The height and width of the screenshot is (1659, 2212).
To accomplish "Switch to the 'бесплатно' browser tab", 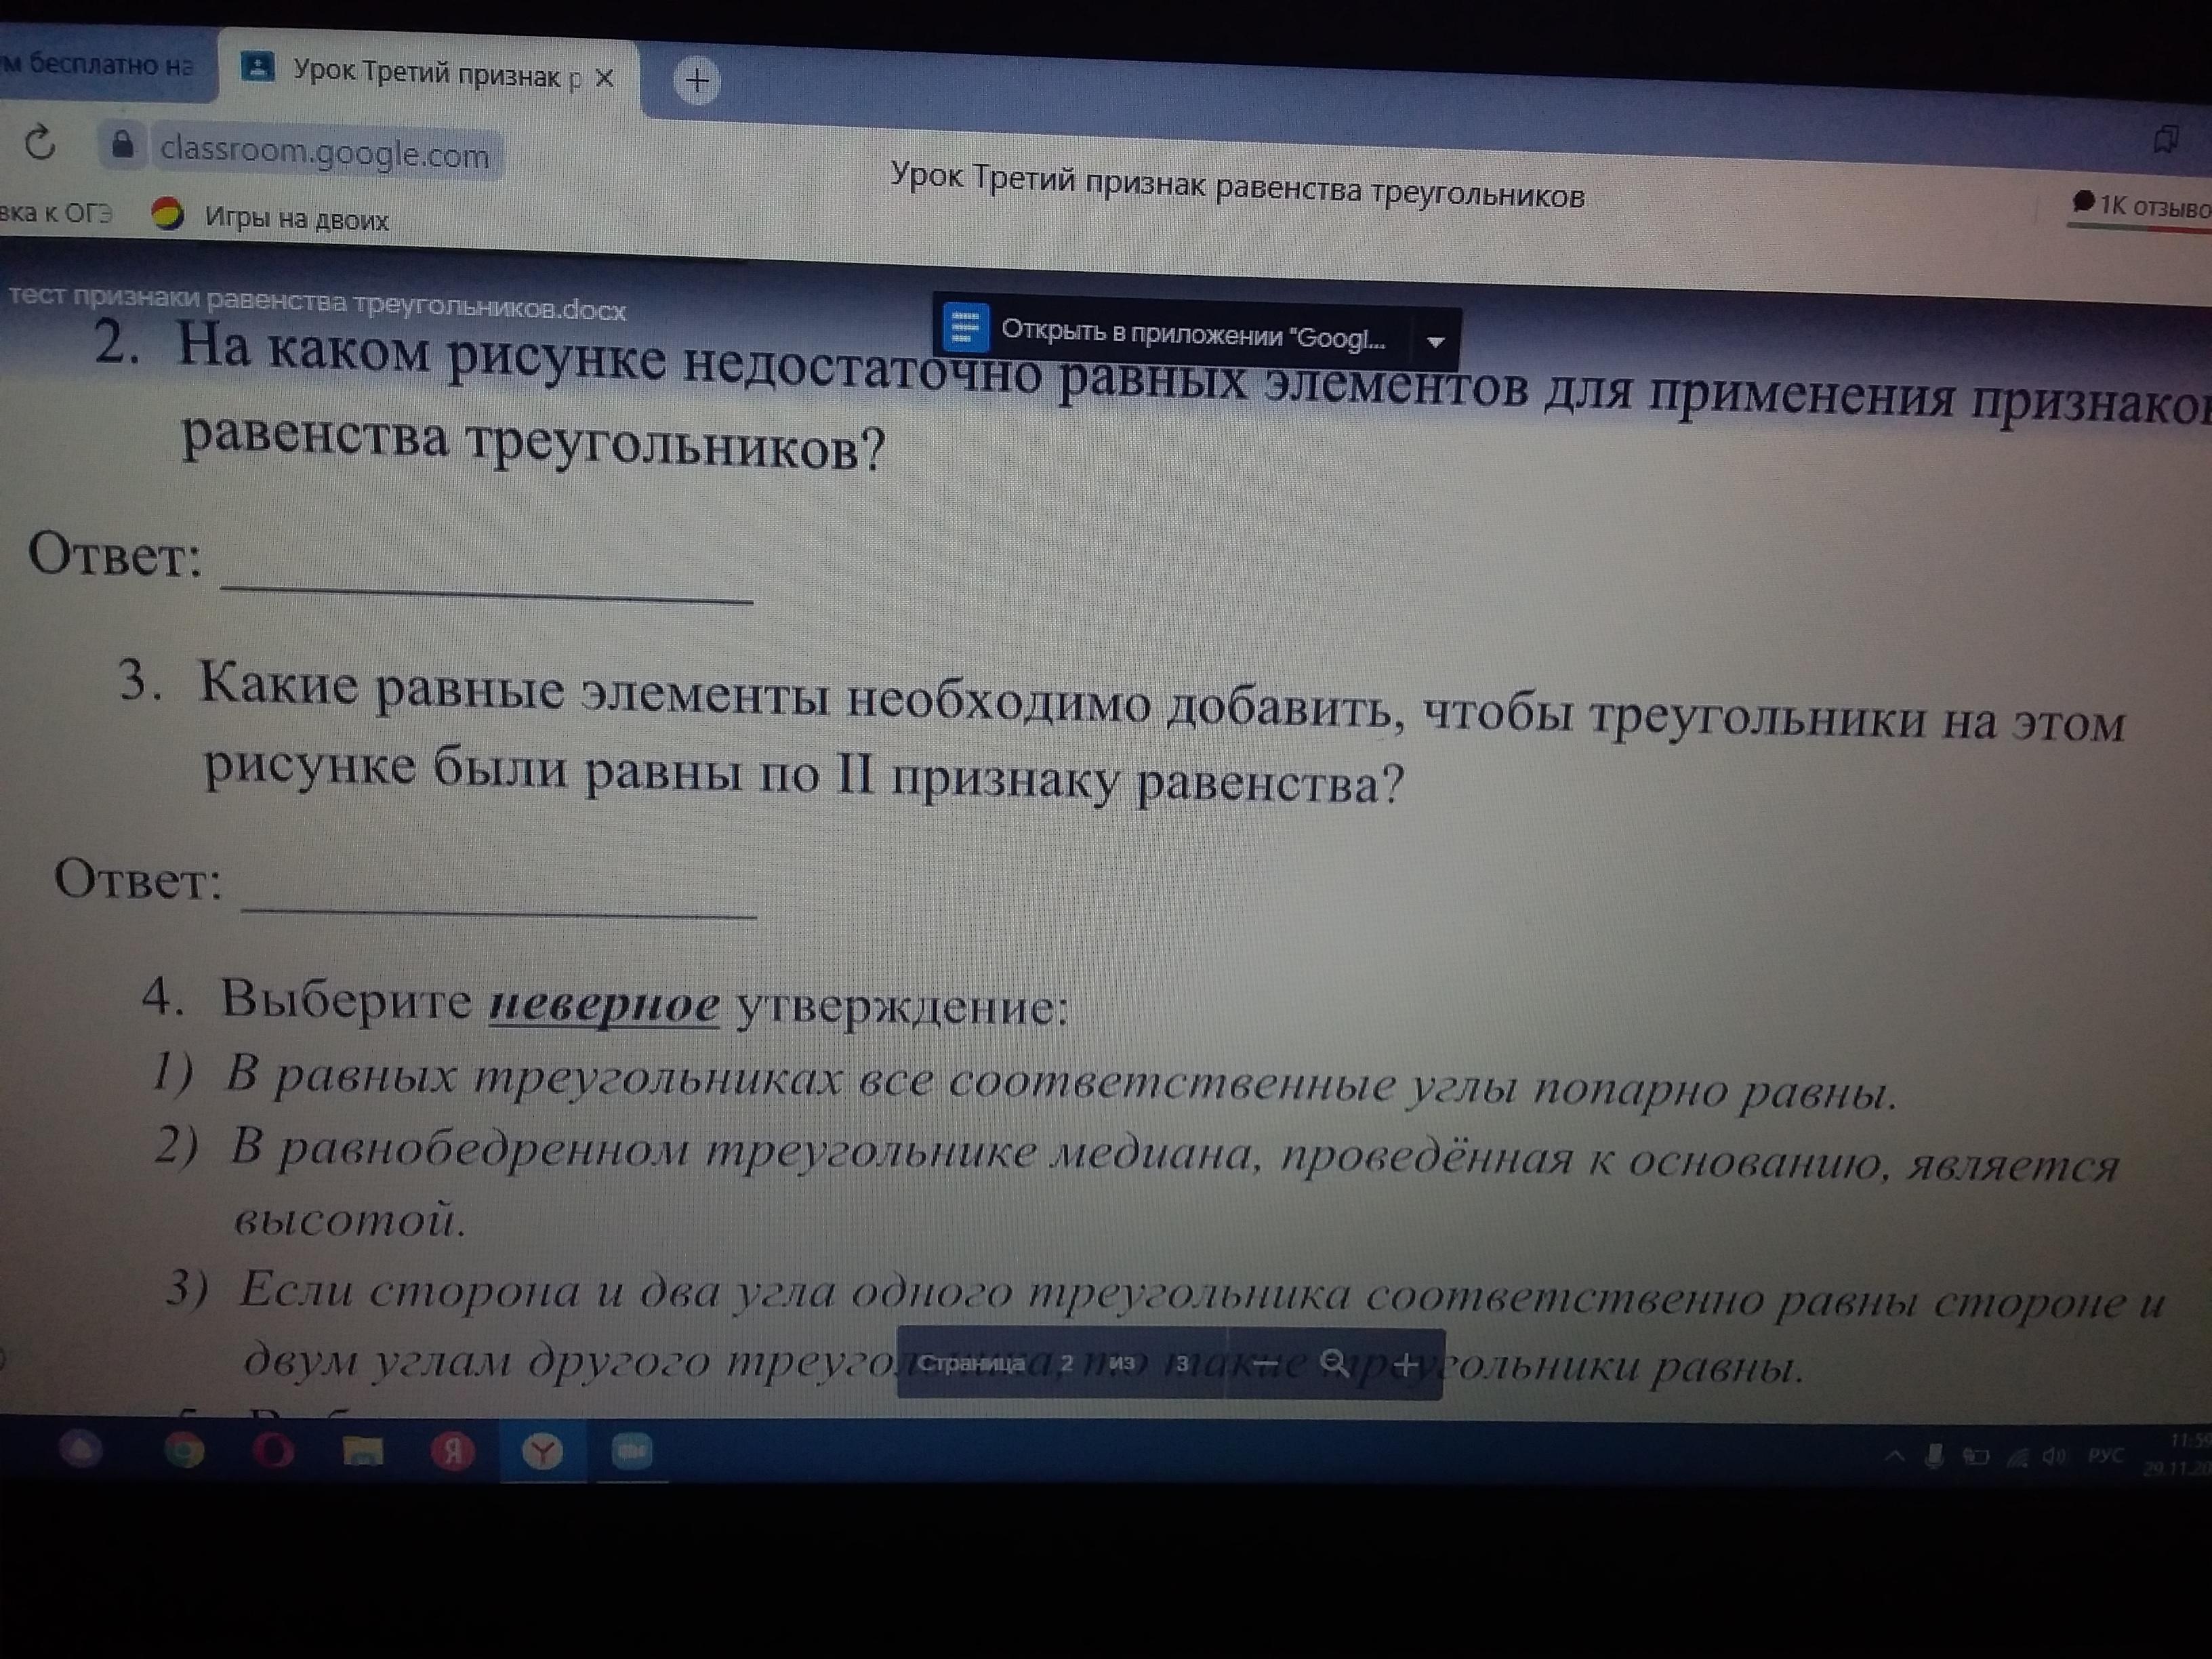I will pos(100,65).
